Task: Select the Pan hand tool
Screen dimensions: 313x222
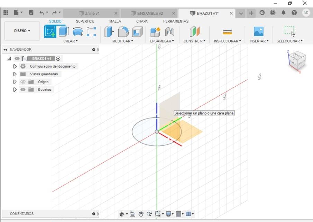Action: point(141,214)
